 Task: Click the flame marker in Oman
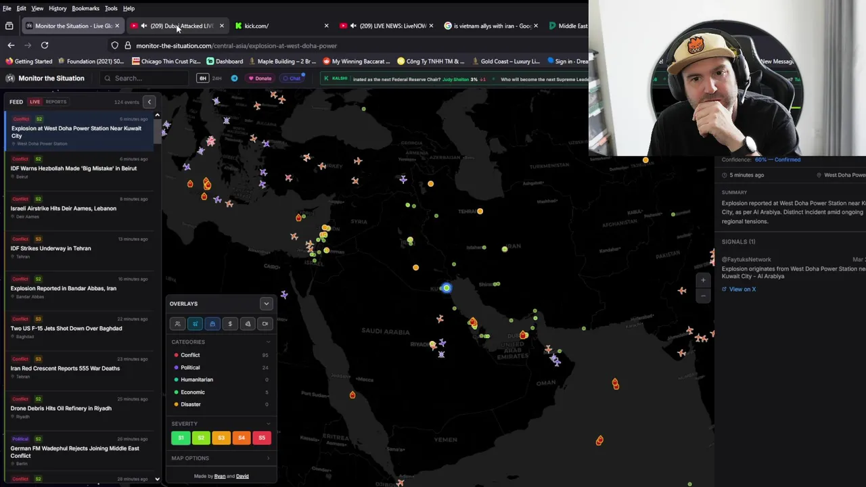[615, 384]
